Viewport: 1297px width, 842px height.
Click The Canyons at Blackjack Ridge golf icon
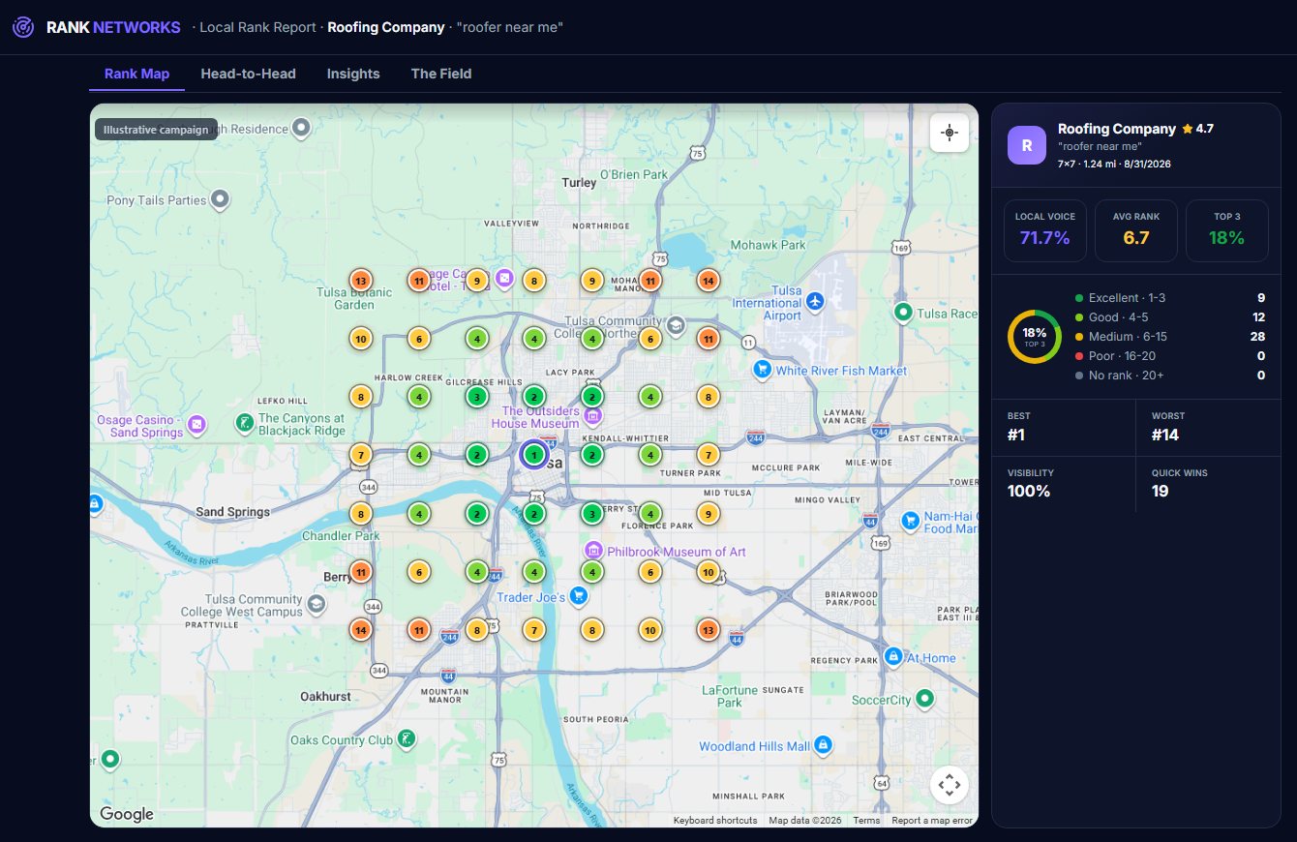pos(246,423)
